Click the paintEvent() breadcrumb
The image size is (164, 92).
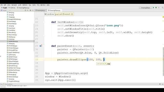click(64, 14)
